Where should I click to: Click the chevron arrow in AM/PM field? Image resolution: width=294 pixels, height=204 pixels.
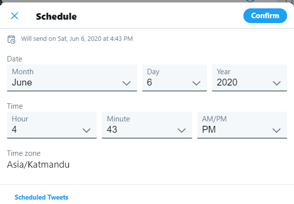(x=277, y=130)
